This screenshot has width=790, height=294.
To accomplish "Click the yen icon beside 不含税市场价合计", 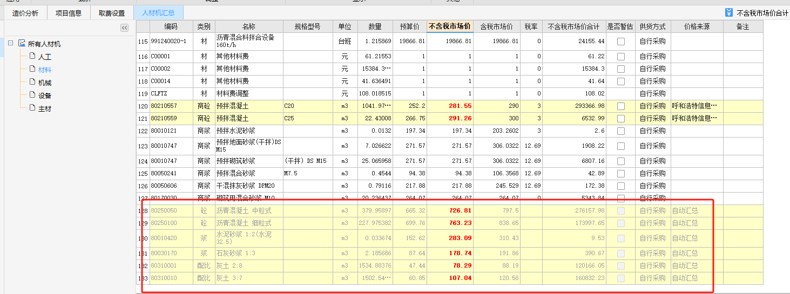I will click(x=729, y=12).
